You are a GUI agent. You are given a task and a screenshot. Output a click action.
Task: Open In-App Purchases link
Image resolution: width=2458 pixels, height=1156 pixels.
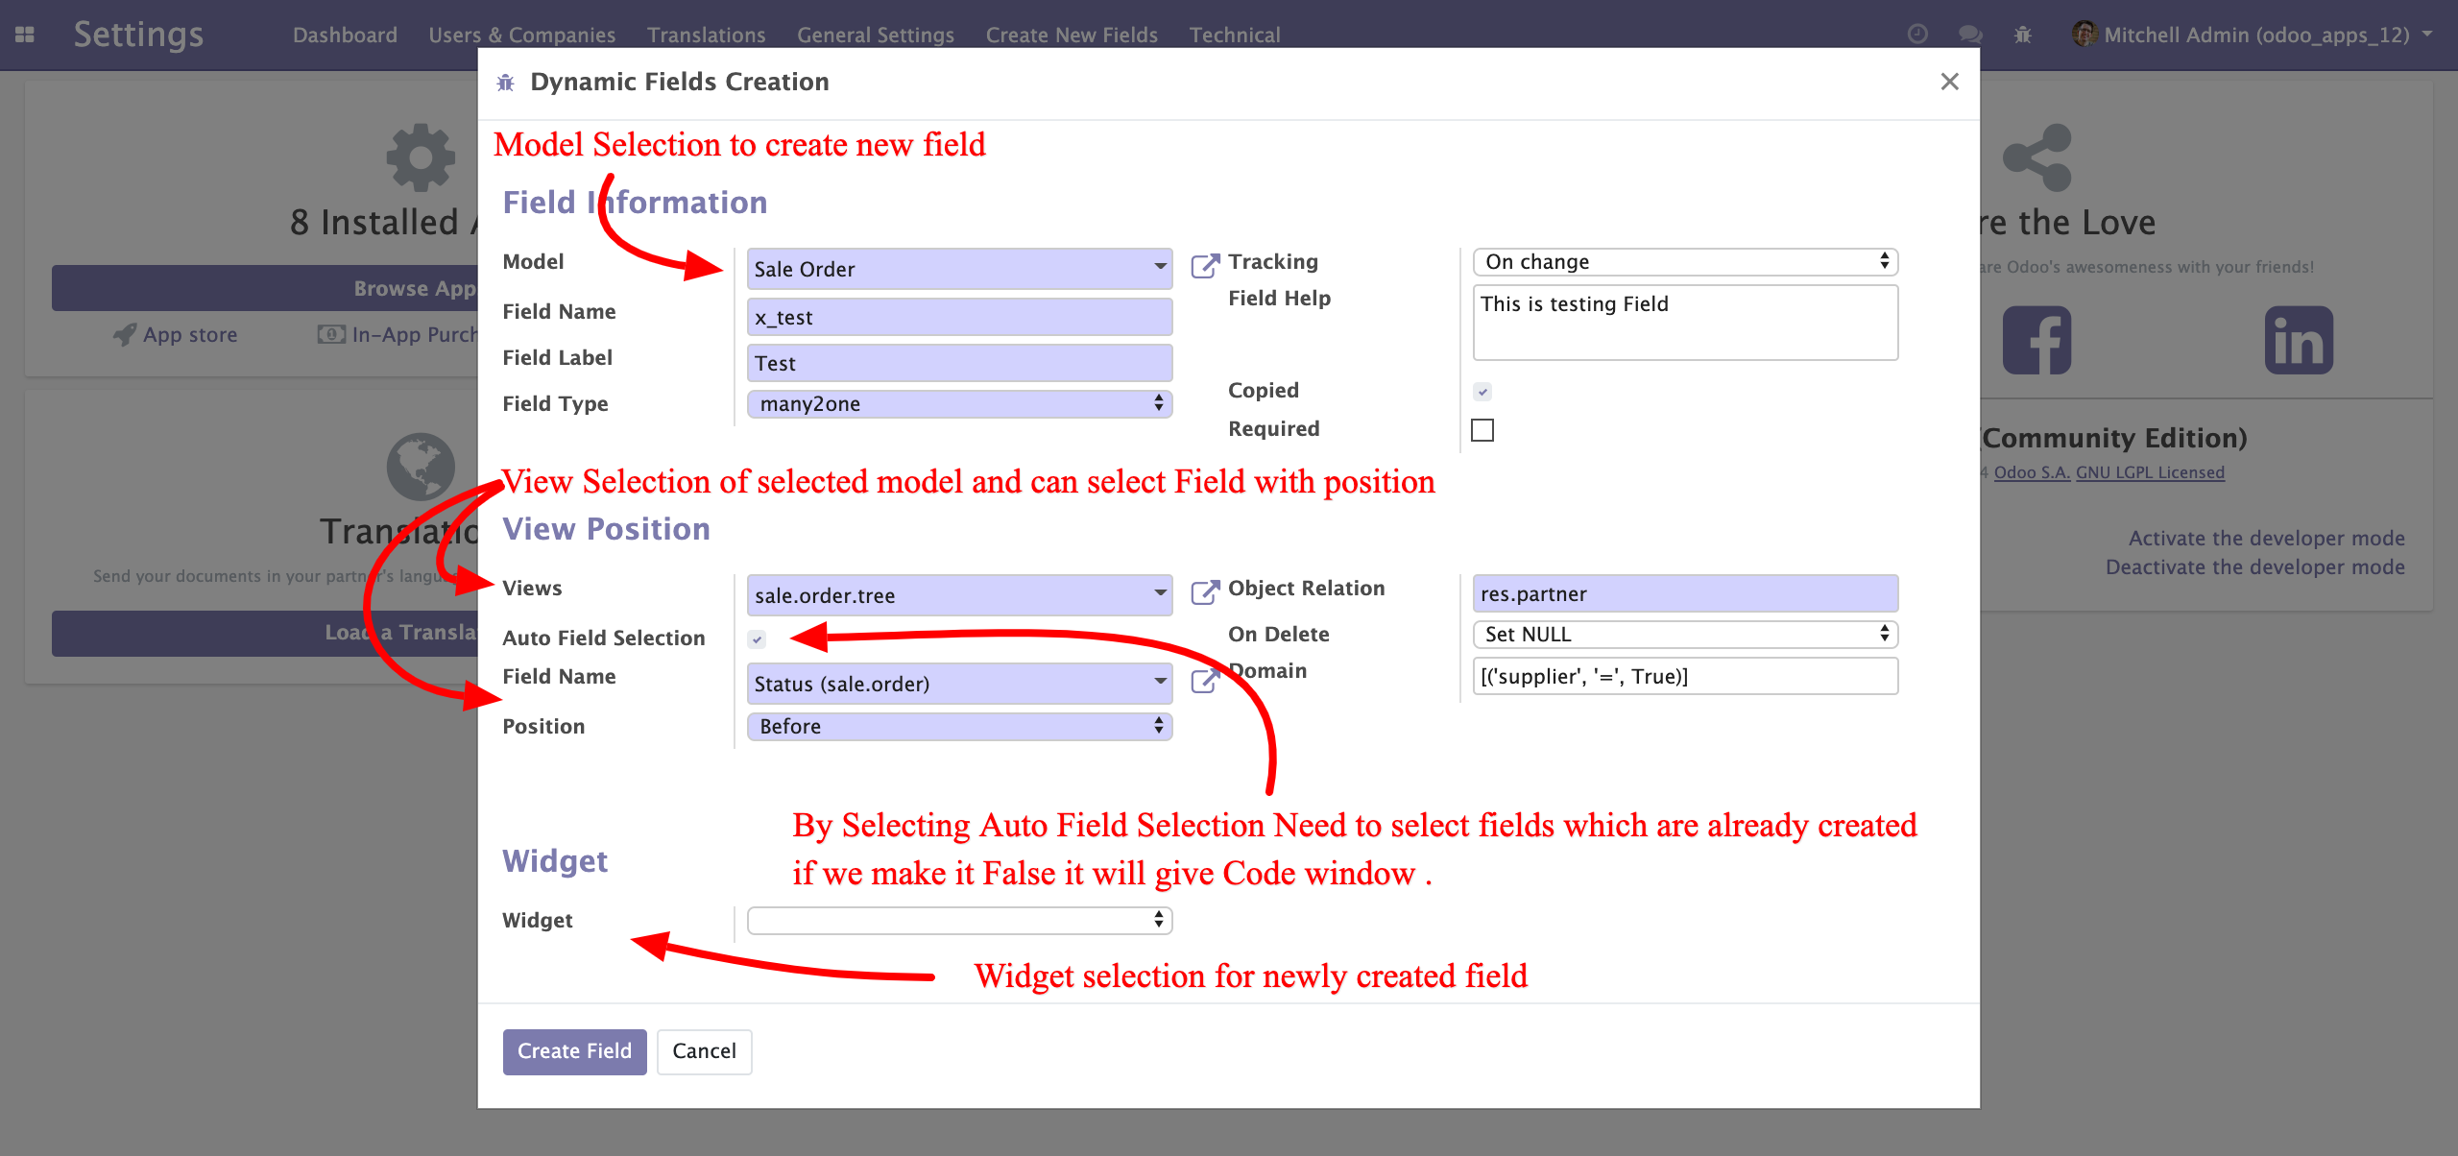coord(398,335)
